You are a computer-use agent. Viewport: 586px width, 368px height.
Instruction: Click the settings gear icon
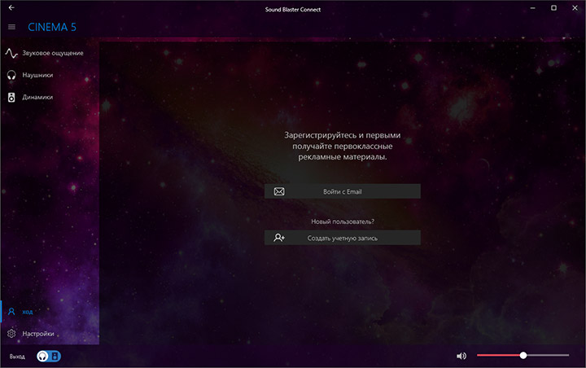[x=11, y=334]
